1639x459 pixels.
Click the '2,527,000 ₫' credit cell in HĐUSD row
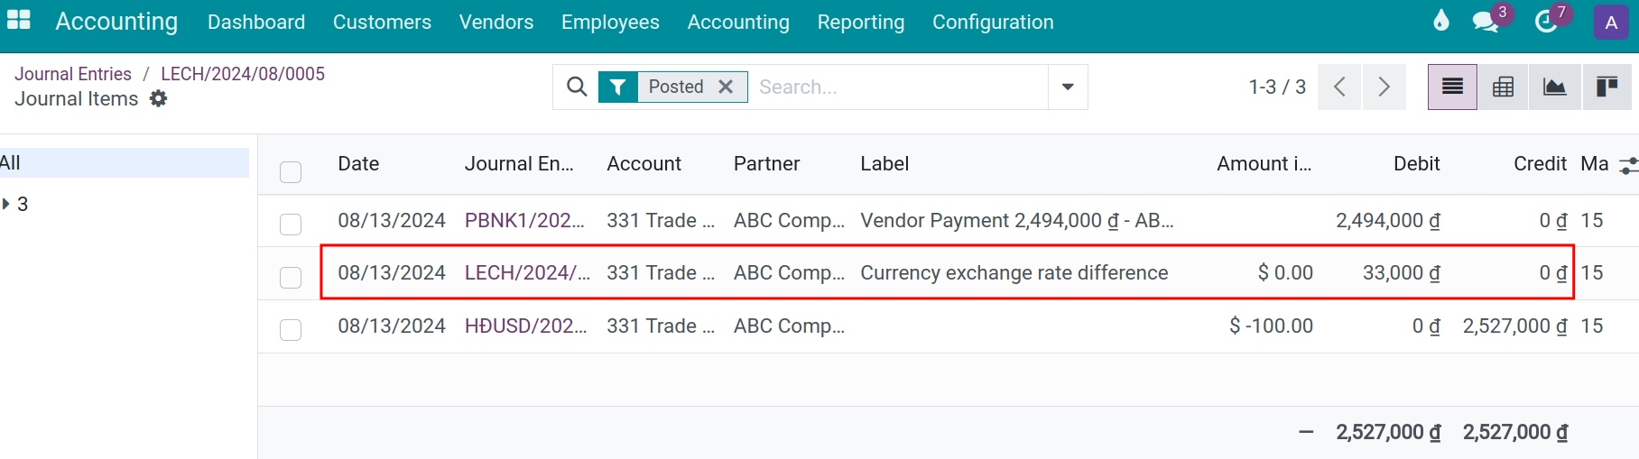tap(1515, 326)
